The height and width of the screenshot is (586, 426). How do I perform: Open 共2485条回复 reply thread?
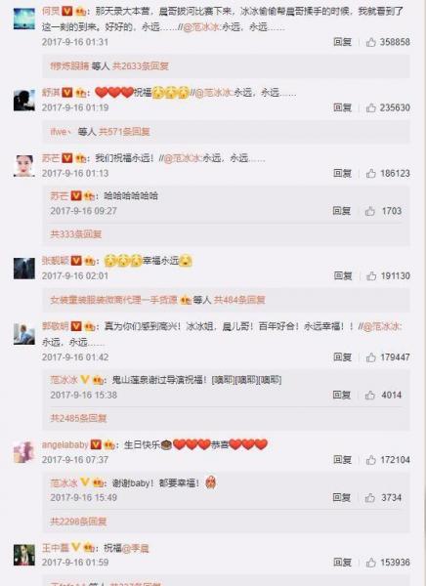click(78, 418)
